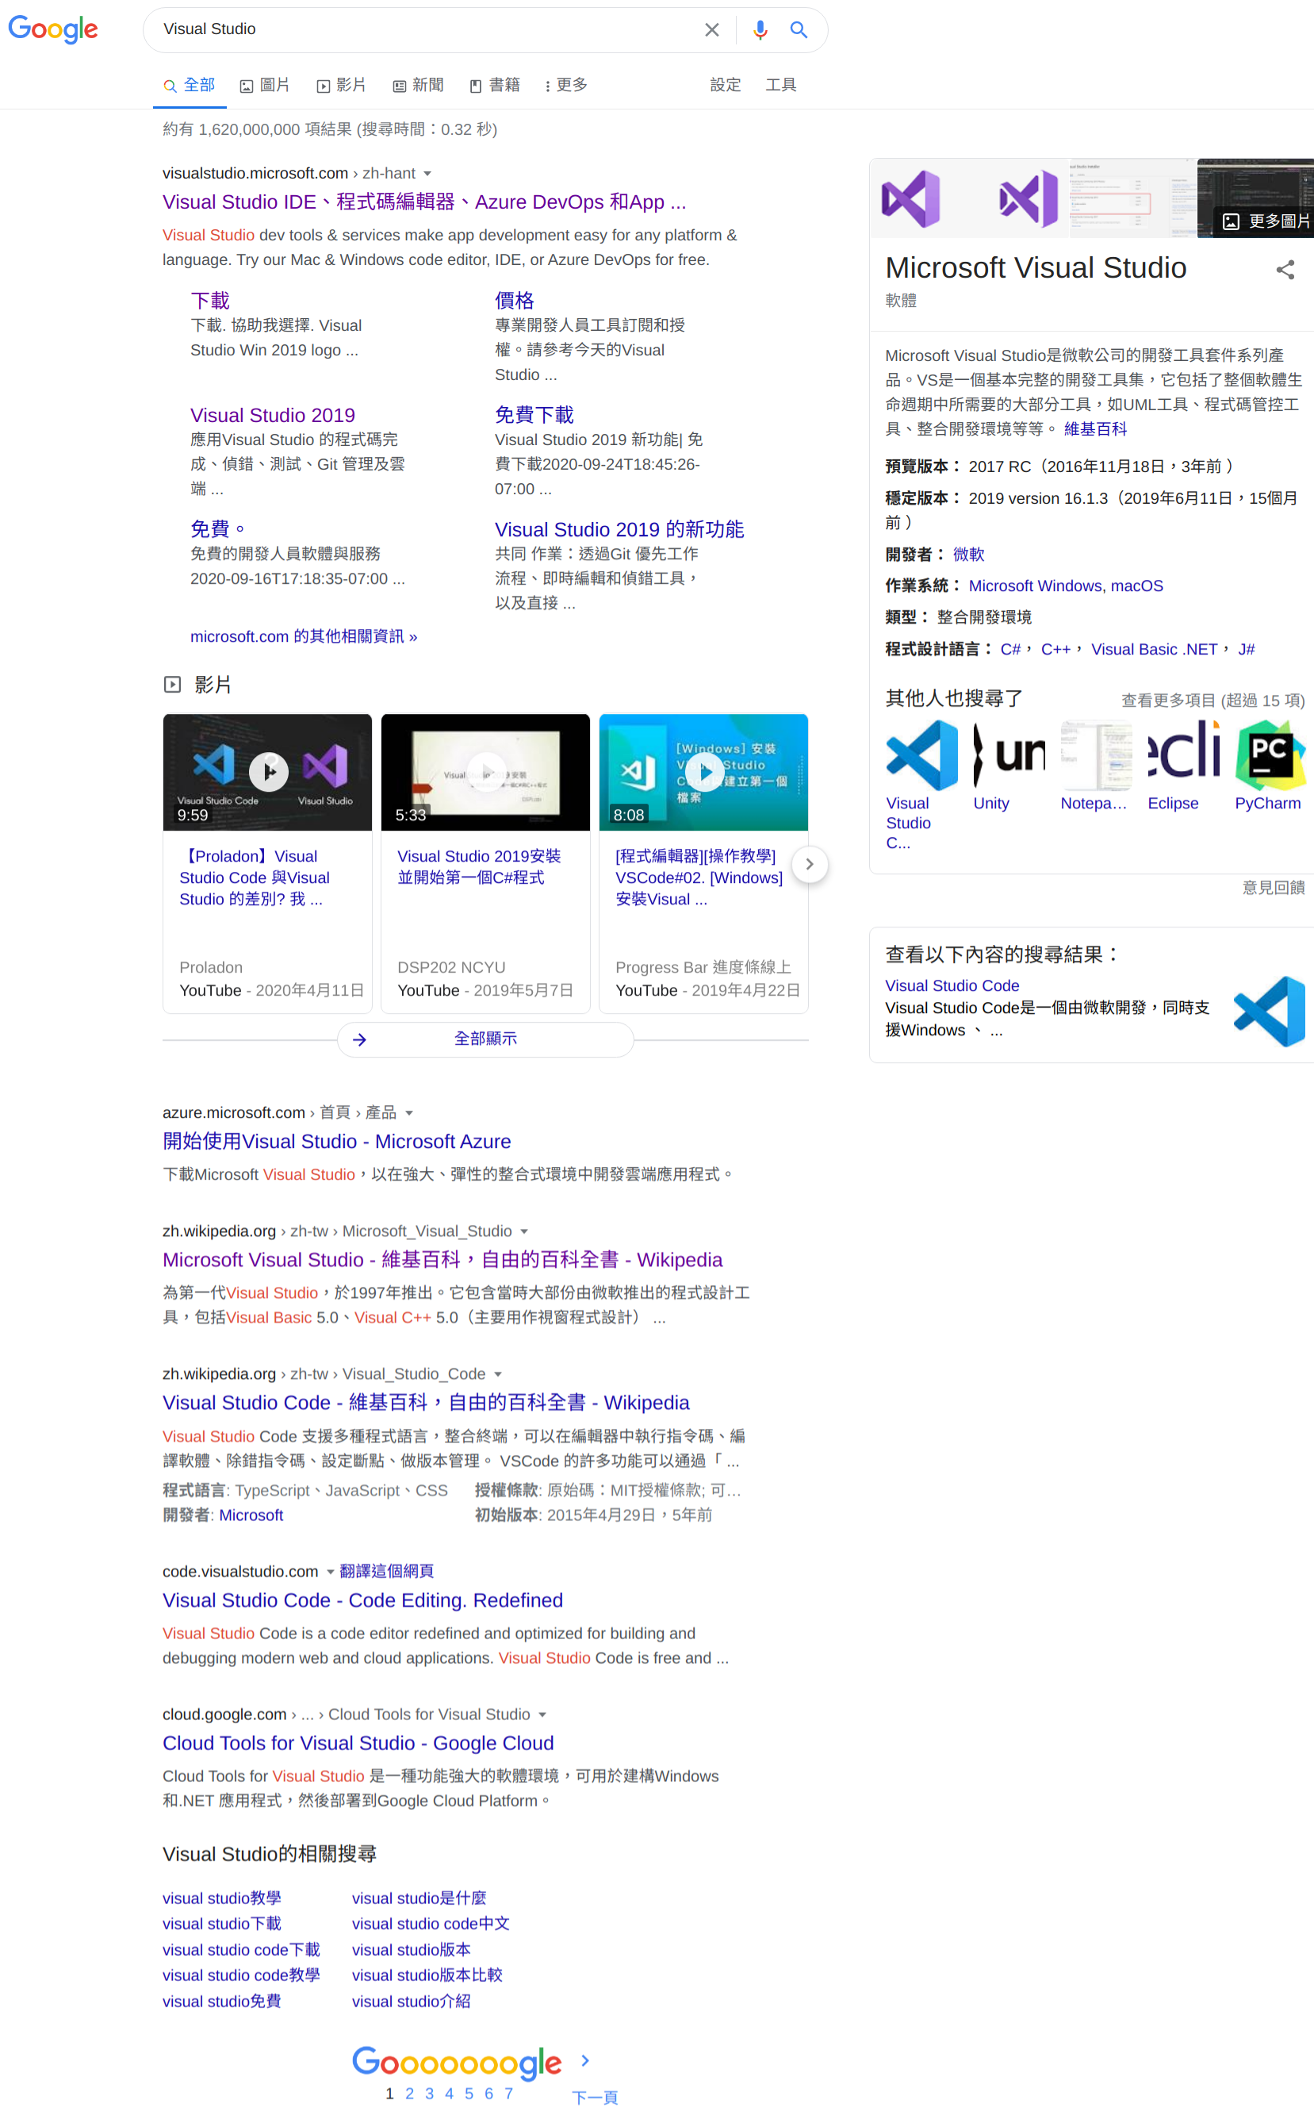Play the Proladon Visual Studio Code video
The image size is (1314, 2108).
coord(268,772)
